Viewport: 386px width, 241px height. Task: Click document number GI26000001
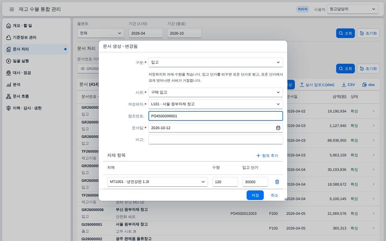click(x=92, y=225)
